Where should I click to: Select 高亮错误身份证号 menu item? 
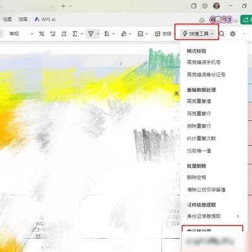(206, 74)
